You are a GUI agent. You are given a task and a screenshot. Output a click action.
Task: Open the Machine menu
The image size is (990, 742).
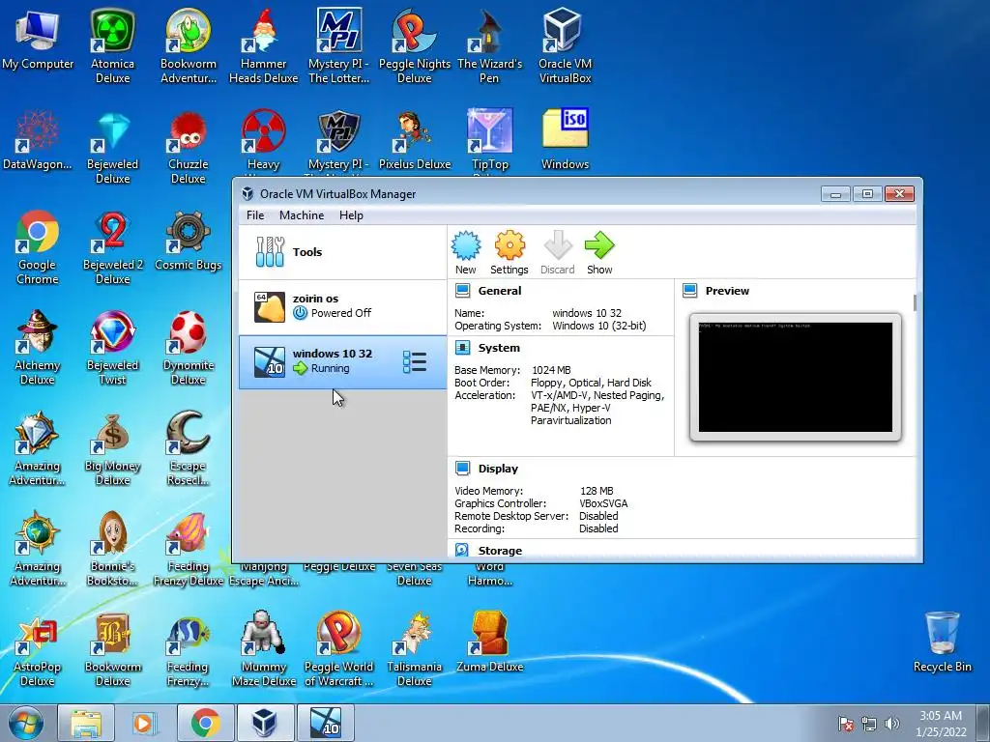302,215
